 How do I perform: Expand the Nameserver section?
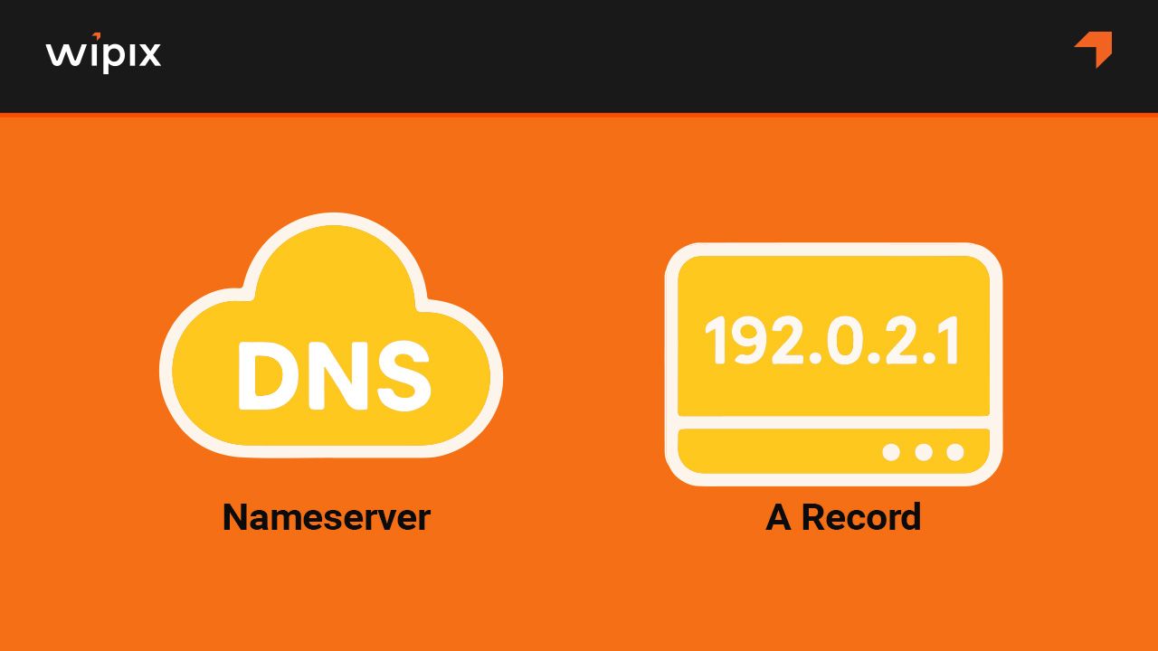pyautogui.click(x=327, y=517)
